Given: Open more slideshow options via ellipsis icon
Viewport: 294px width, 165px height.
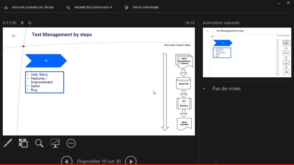Looking at the screenshot, I should click(71, 143).
